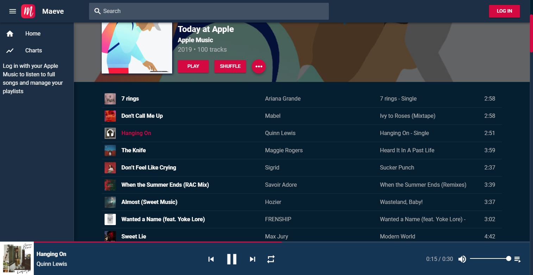Open the Apple Music curator link
This screenshot has width=533, height=275.
click(x=195, y=40)
